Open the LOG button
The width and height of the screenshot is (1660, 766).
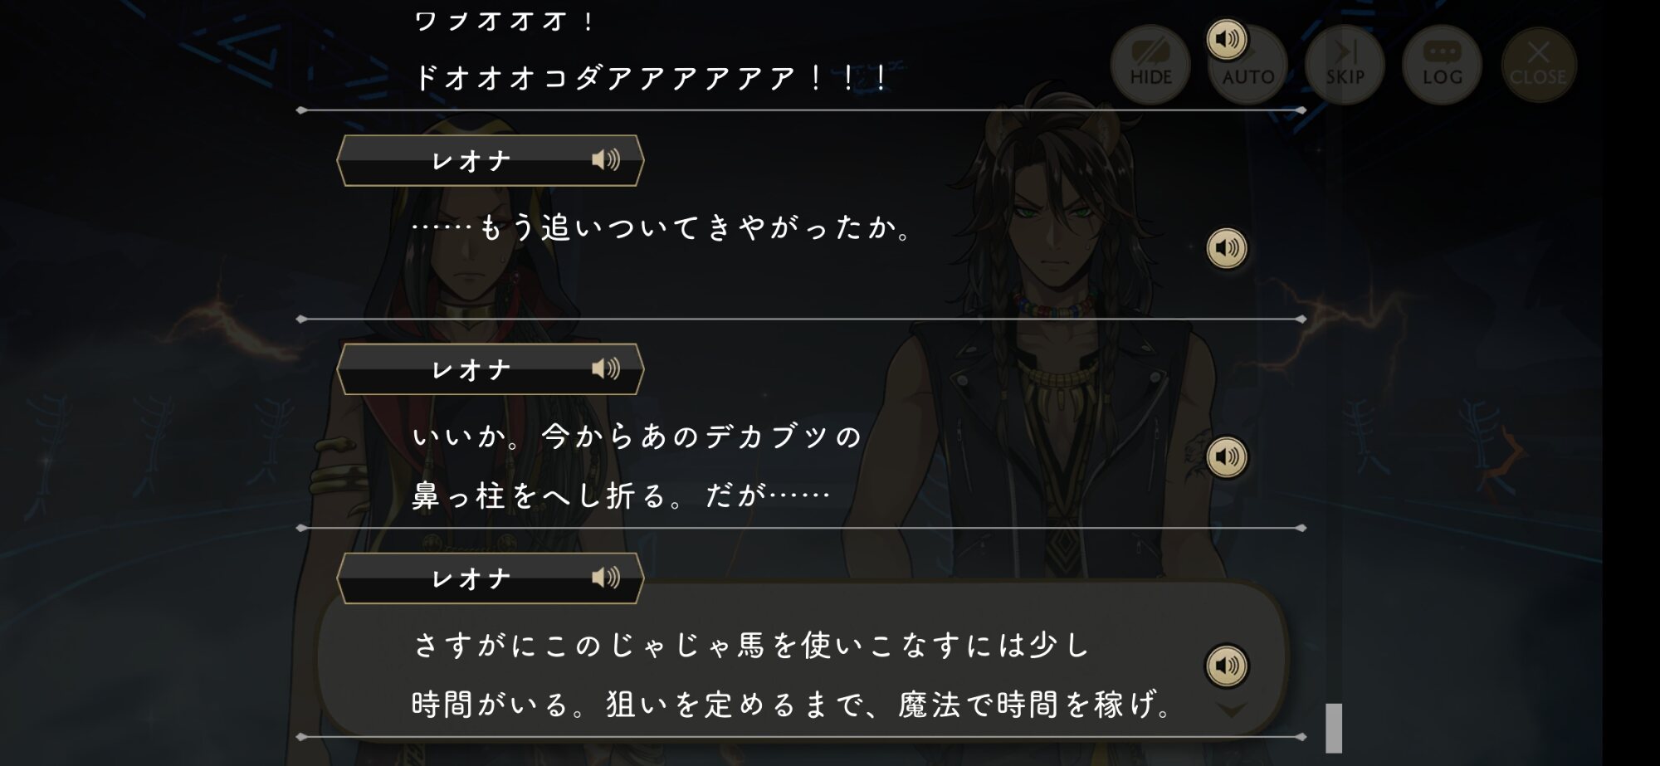(x=1442, y=65)
